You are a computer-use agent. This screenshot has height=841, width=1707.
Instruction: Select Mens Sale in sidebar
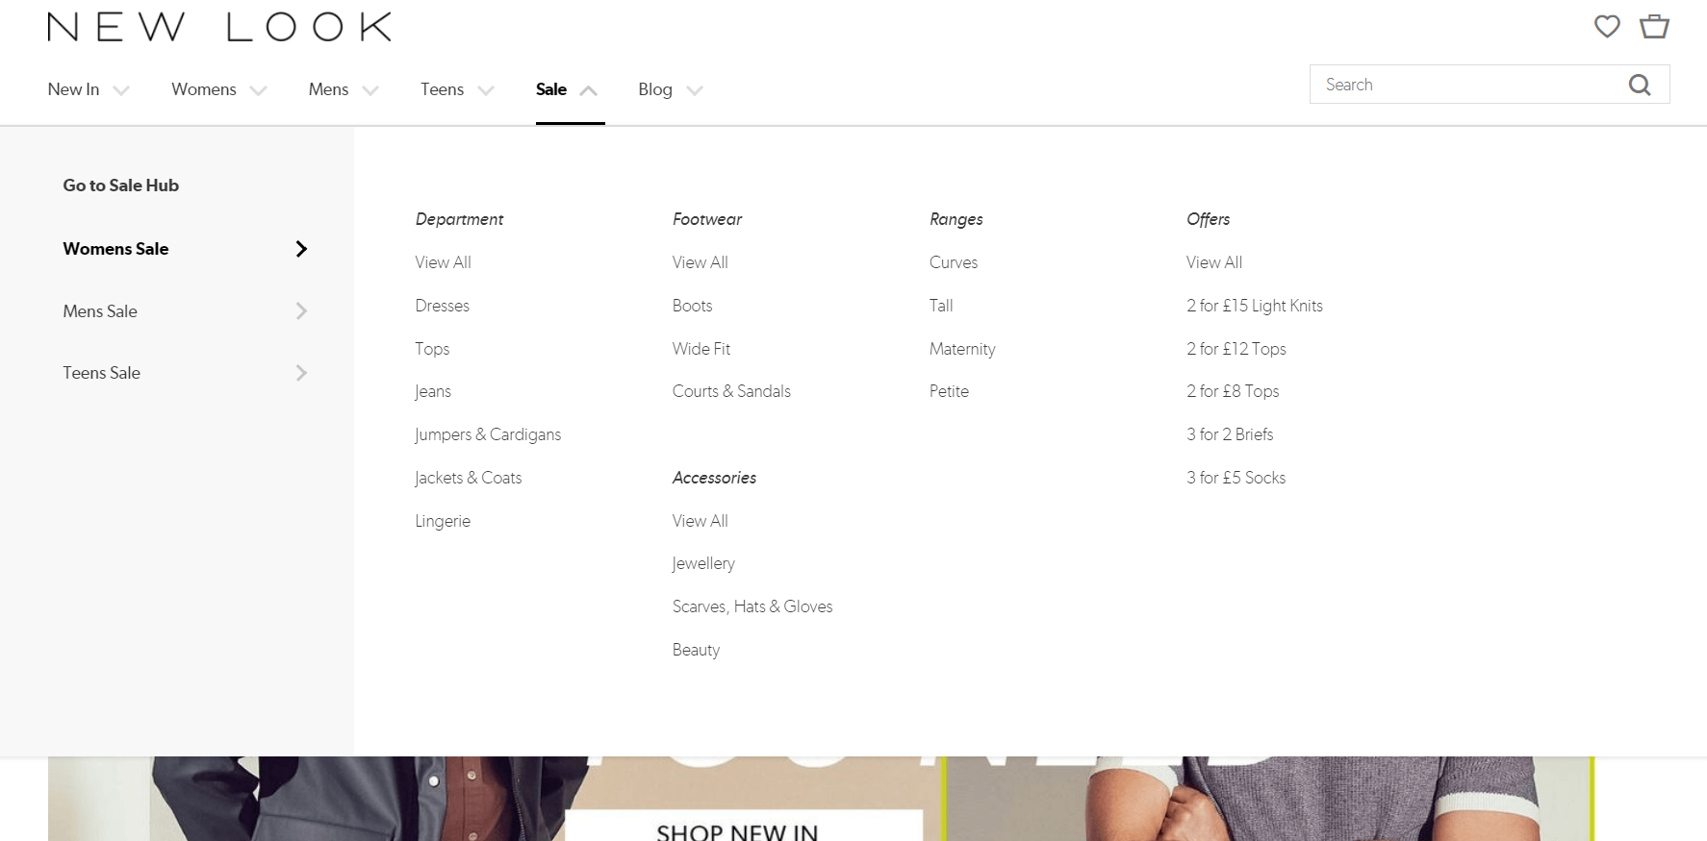[100, 311]
